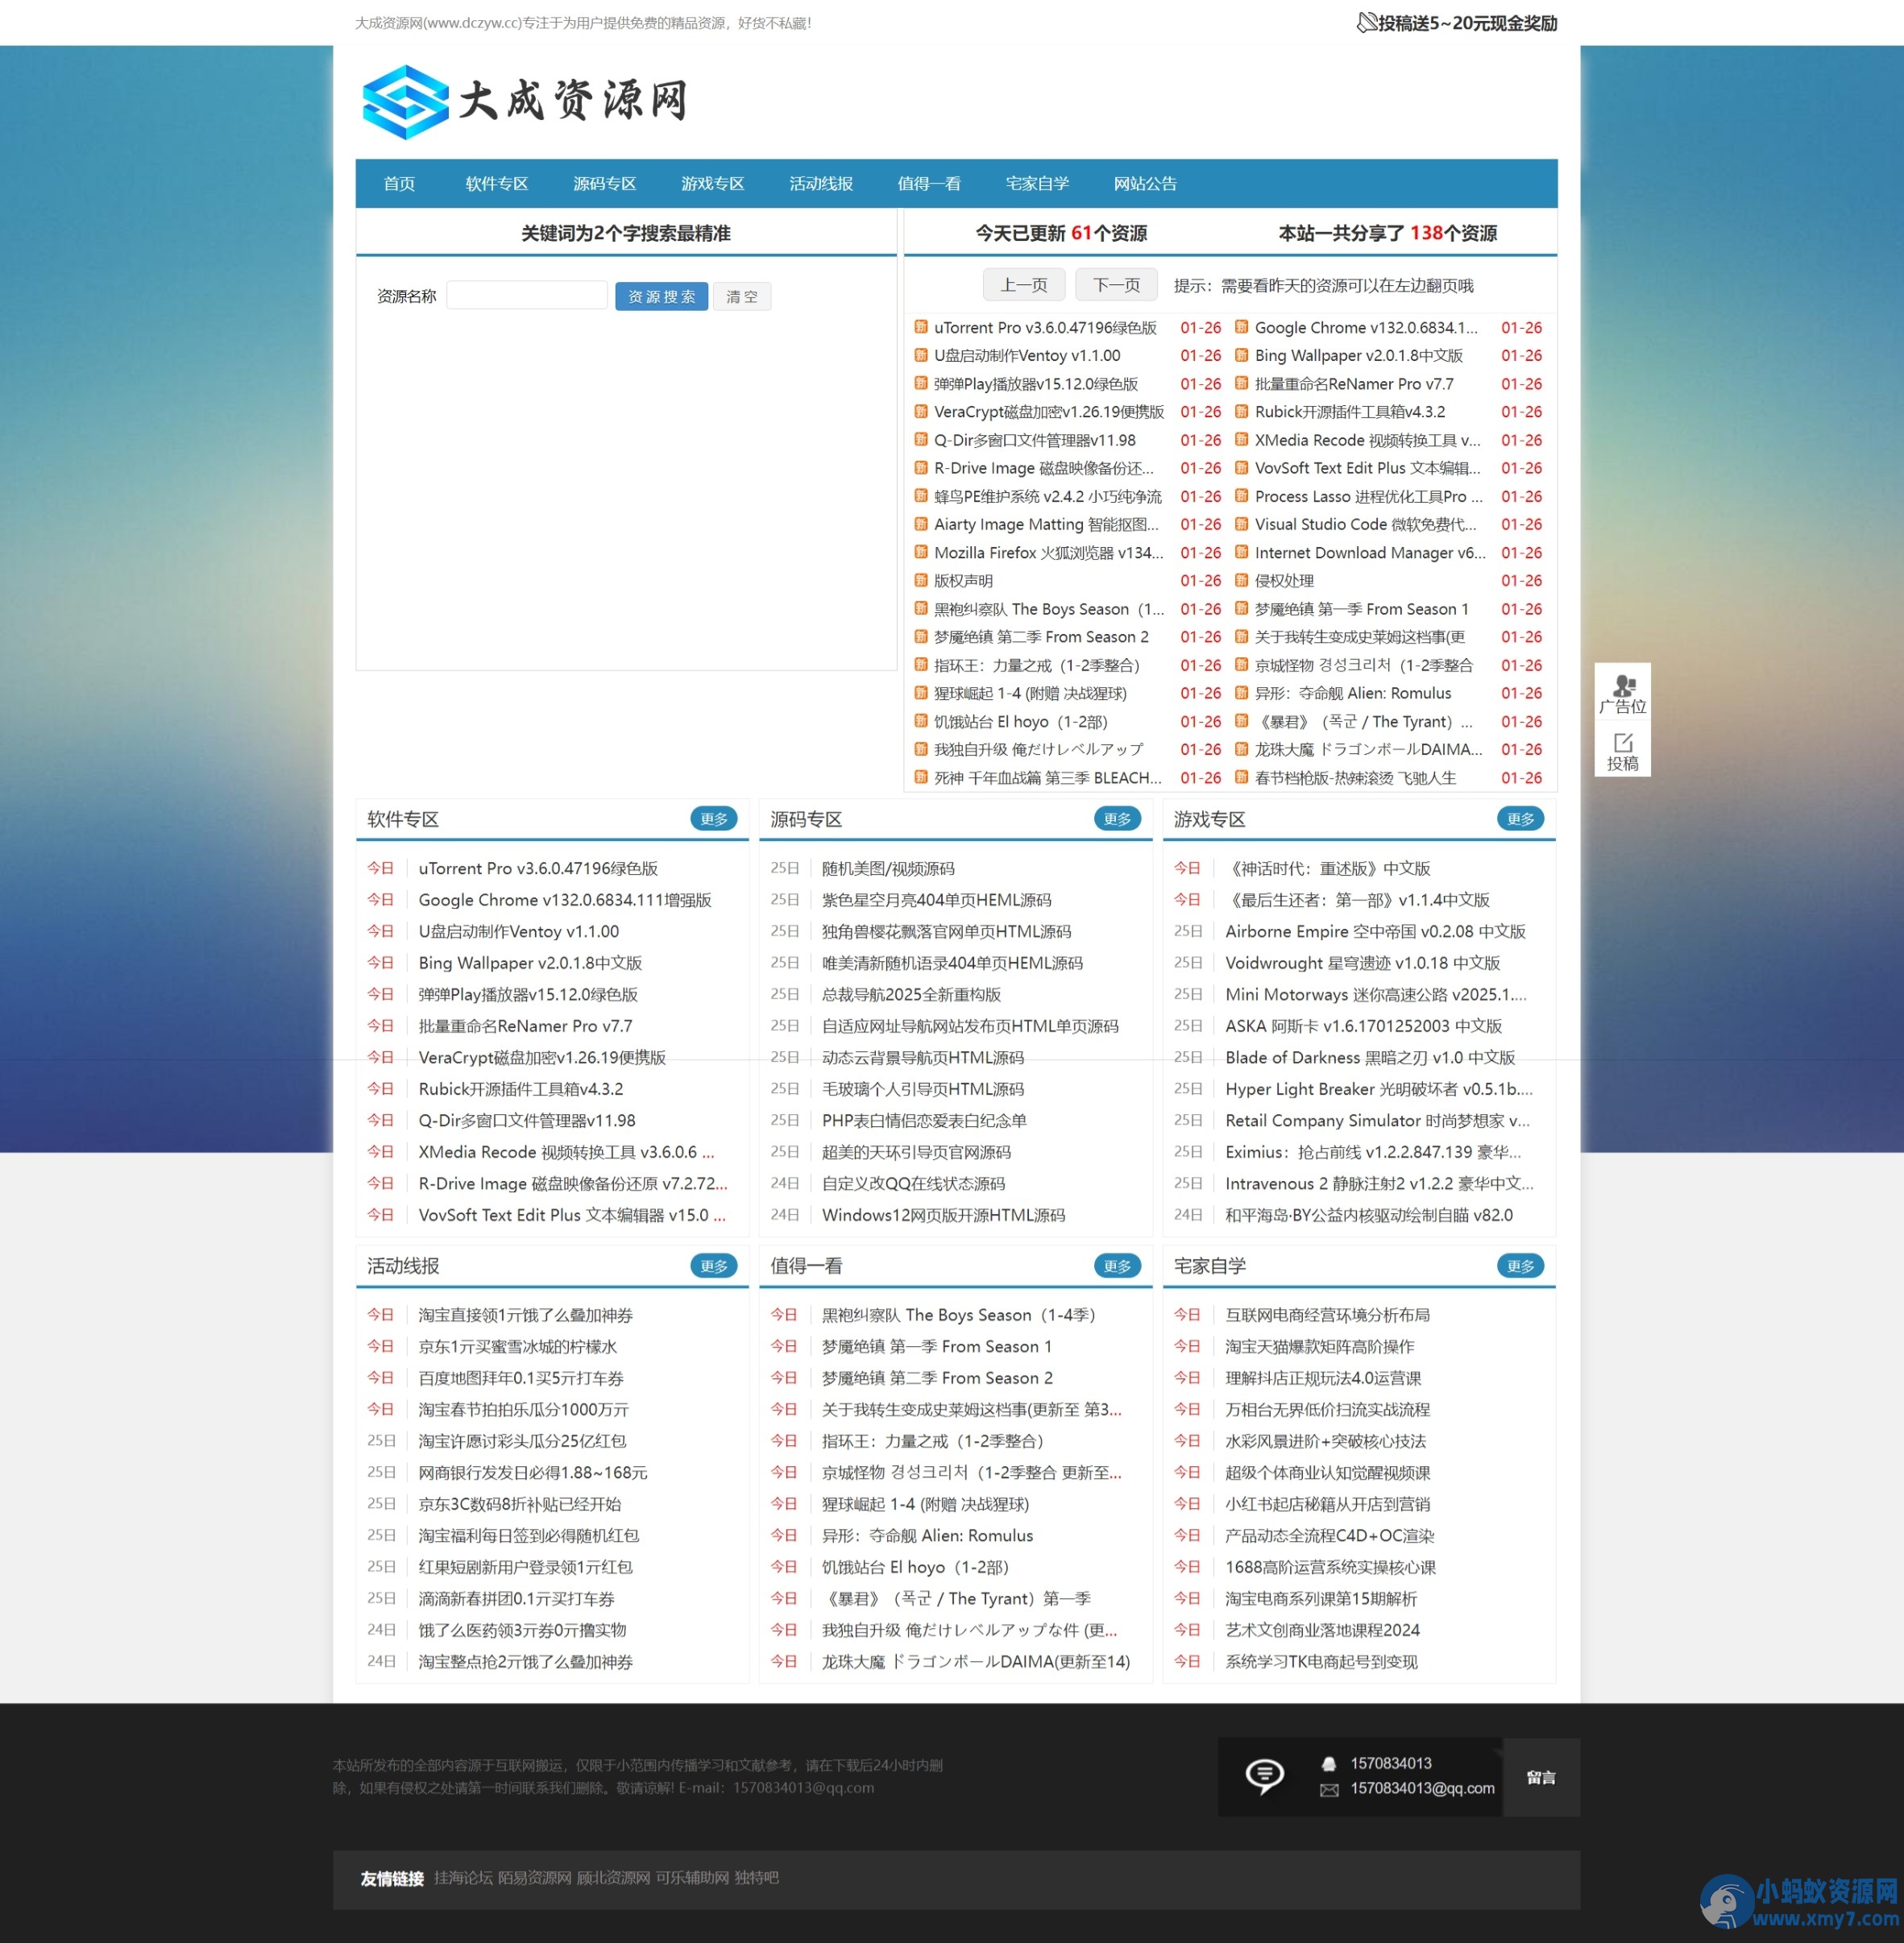Open 淘宝整点抢2元饿了么叠加神券 entry
Screen dimensions: 1904x1943
tap(525, 1661)
